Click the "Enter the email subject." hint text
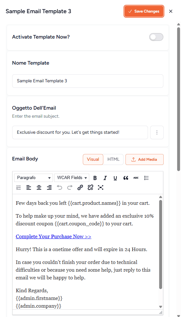 tap(36, 116)
